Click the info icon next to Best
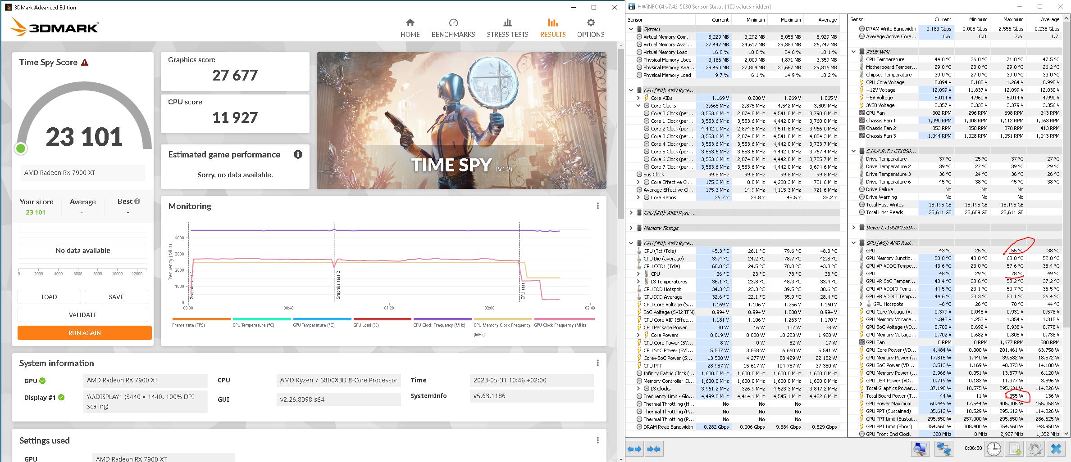Screen dimensions: 1071x462 pyautogui.click(x=137, y=202)
